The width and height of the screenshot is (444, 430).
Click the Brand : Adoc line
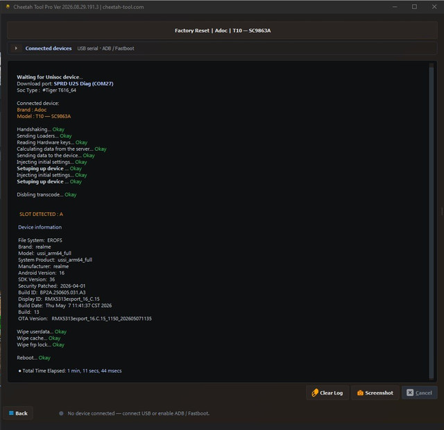[x=31, y=110]
